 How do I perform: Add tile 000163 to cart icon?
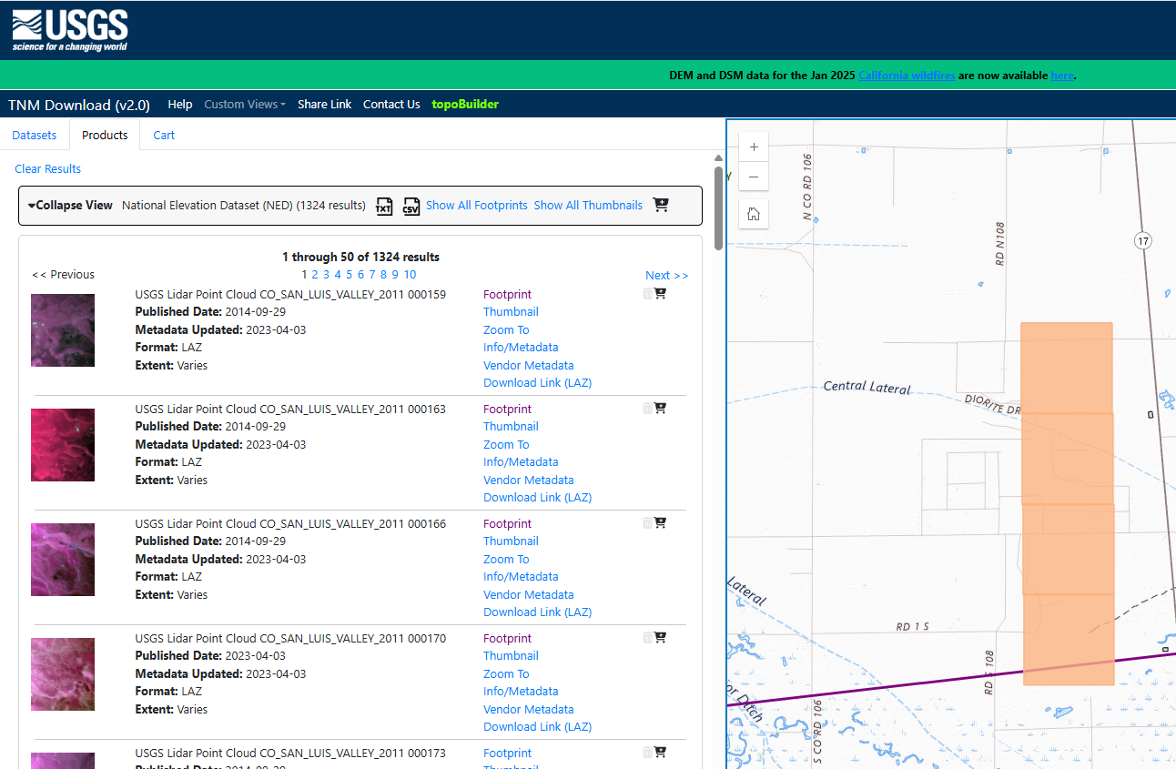click(x=660, y=408)
